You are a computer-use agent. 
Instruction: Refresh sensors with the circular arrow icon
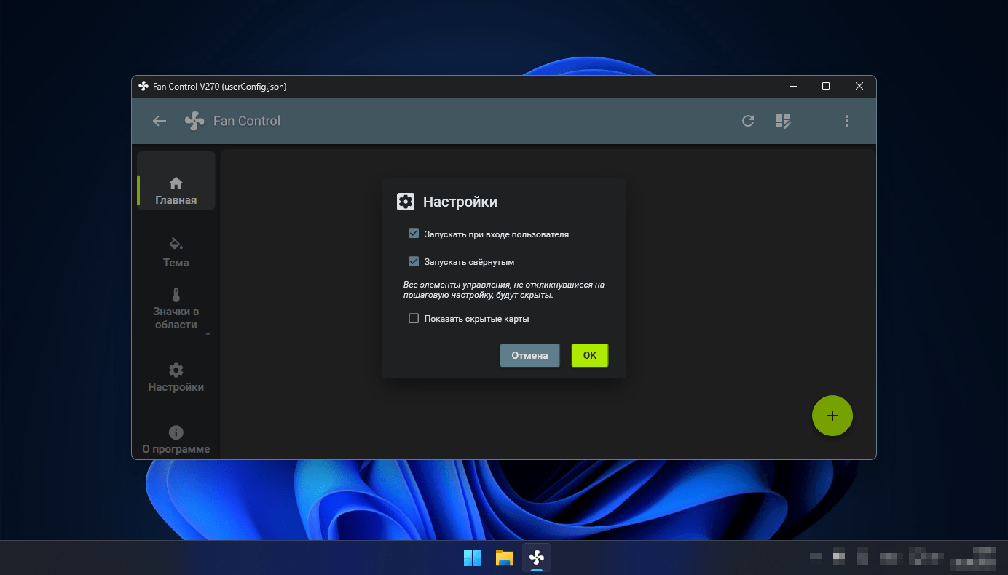(748, 121)
